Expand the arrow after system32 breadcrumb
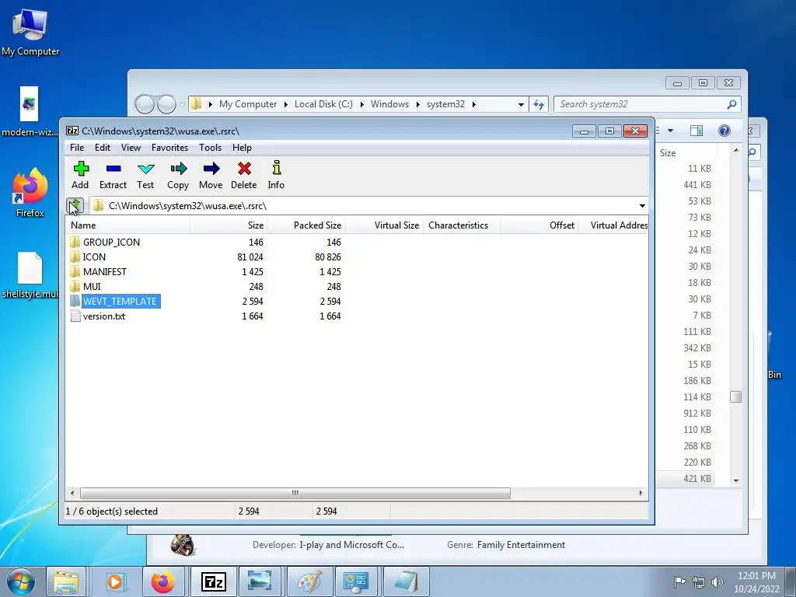 pyautogui.click(x=473, y=105)
